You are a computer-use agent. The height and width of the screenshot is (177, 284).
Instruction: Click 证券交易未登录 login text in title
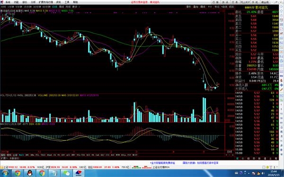(x=139, y=2)
